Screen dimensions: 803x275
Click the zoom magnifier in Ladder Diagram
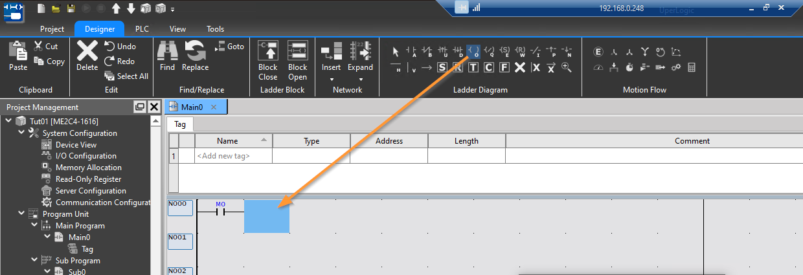point(567,67)
